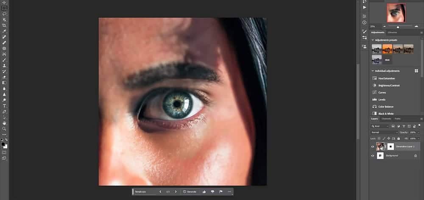Click the thumbs up icon in taskbar
424x200 pixels.
coord(204,192)
